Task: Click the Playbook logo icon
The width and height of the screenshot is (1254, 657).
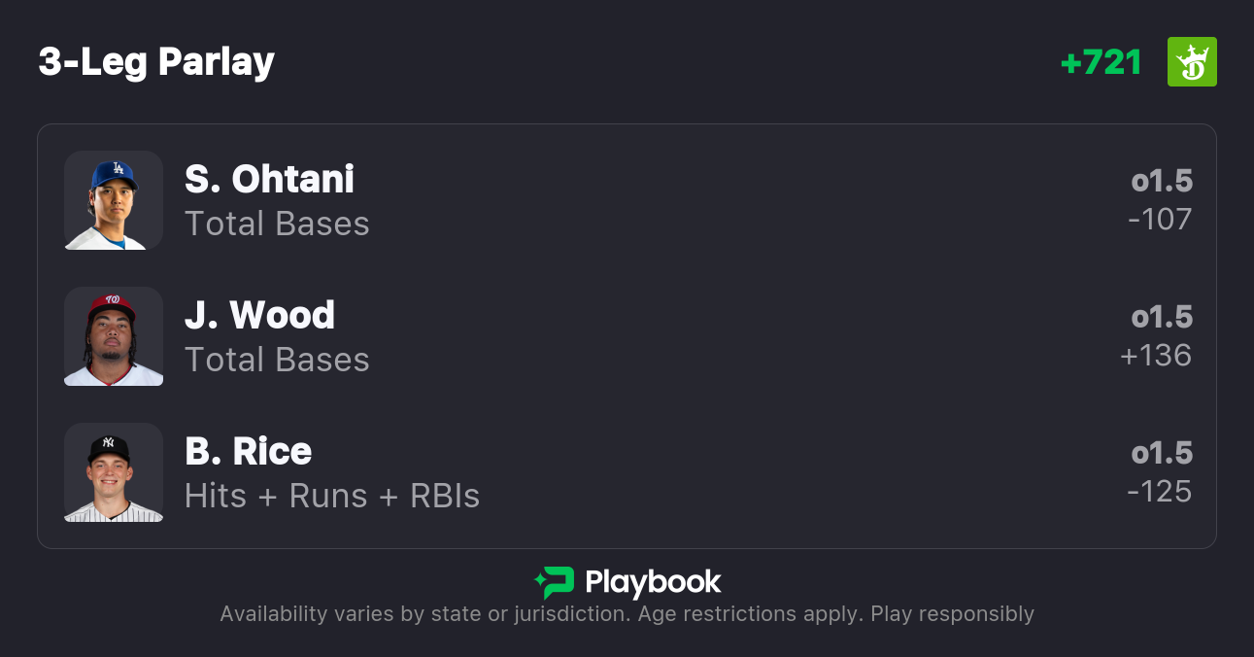Action: pyautogui.click(x=555, y=582)
